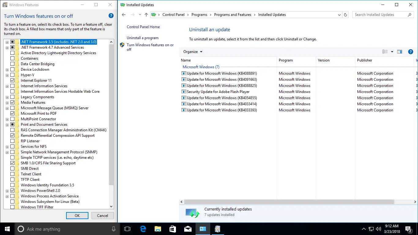This screenshot has height=235, width=418.
Task: Click the search magnifier icon in Installed Updates
Action: (410, 15)
